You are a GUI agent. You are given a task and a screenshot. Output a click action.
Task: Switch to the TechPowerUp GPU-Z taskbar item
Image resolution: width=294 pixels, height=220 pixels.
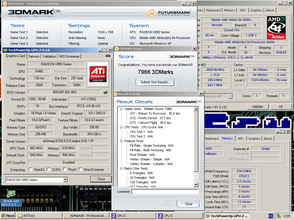227,216
